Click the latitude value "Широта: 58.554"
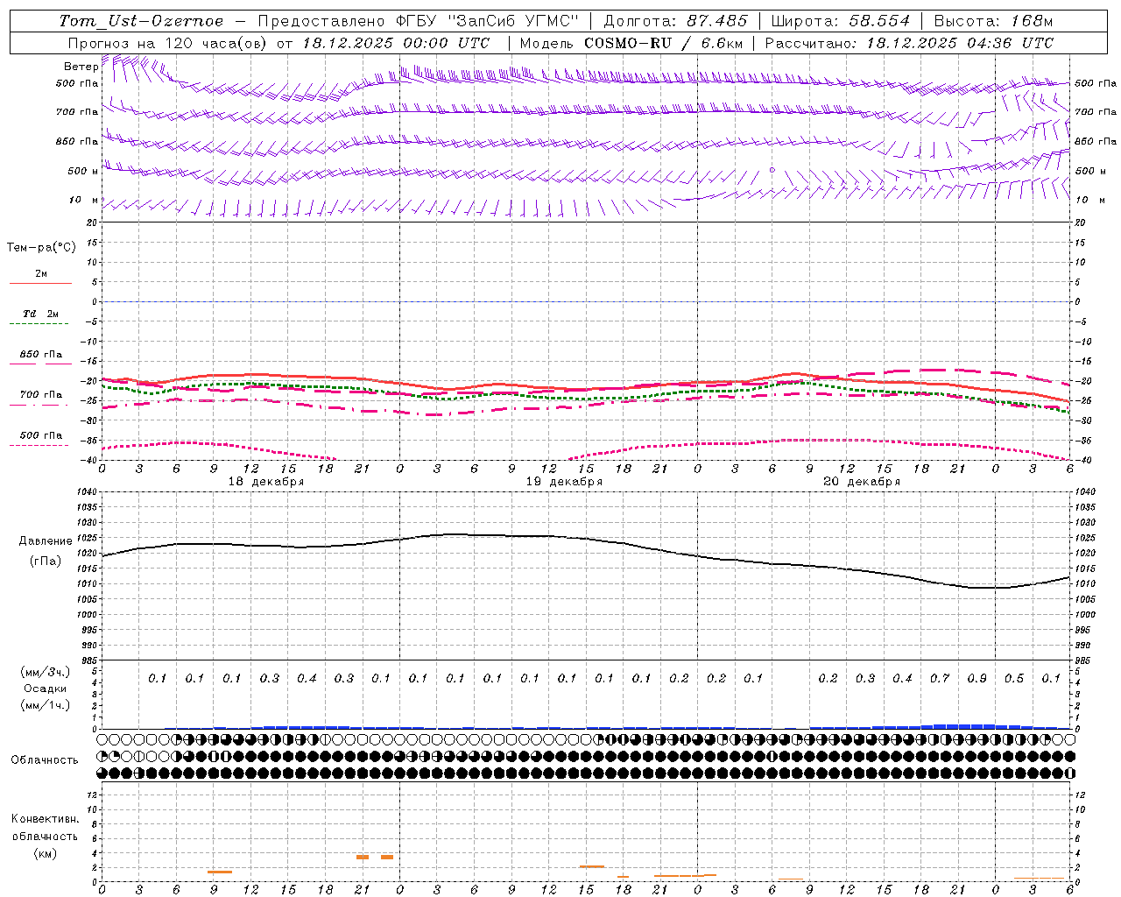 tap(841, 21)
